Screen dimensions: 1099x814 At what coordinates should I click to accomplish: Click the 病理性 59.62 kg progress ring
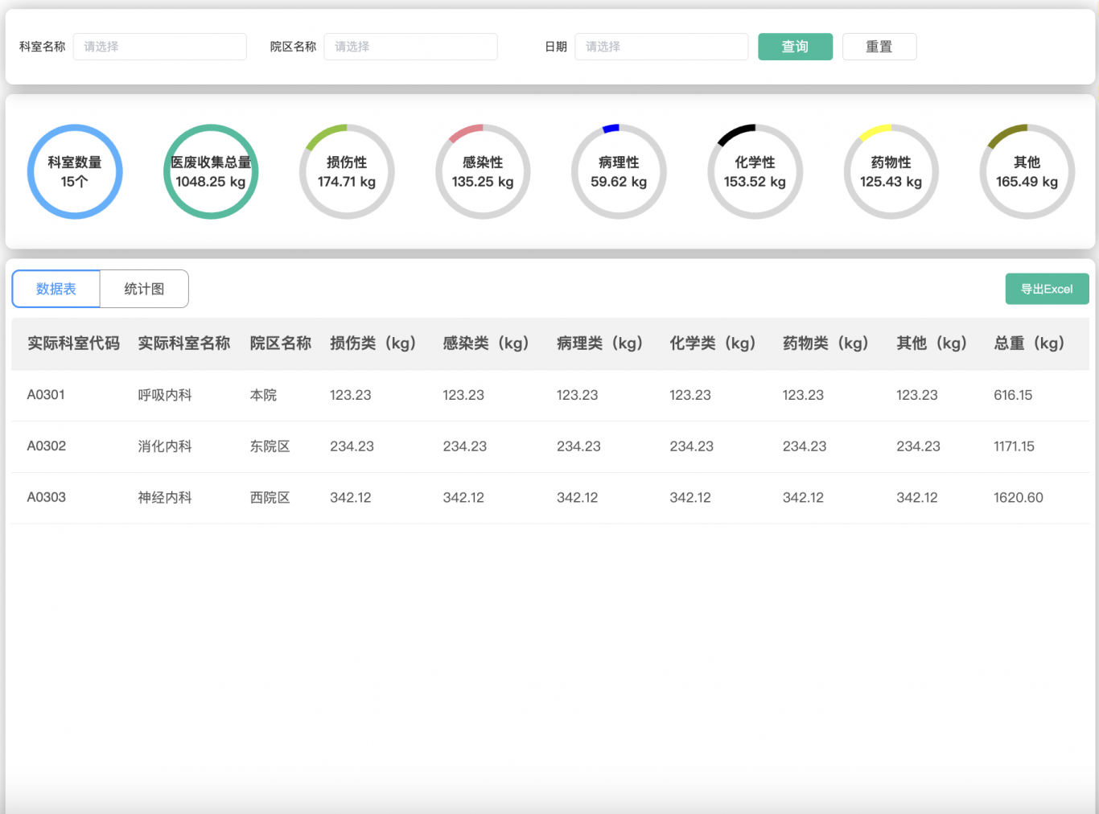(x=619, y=171)
